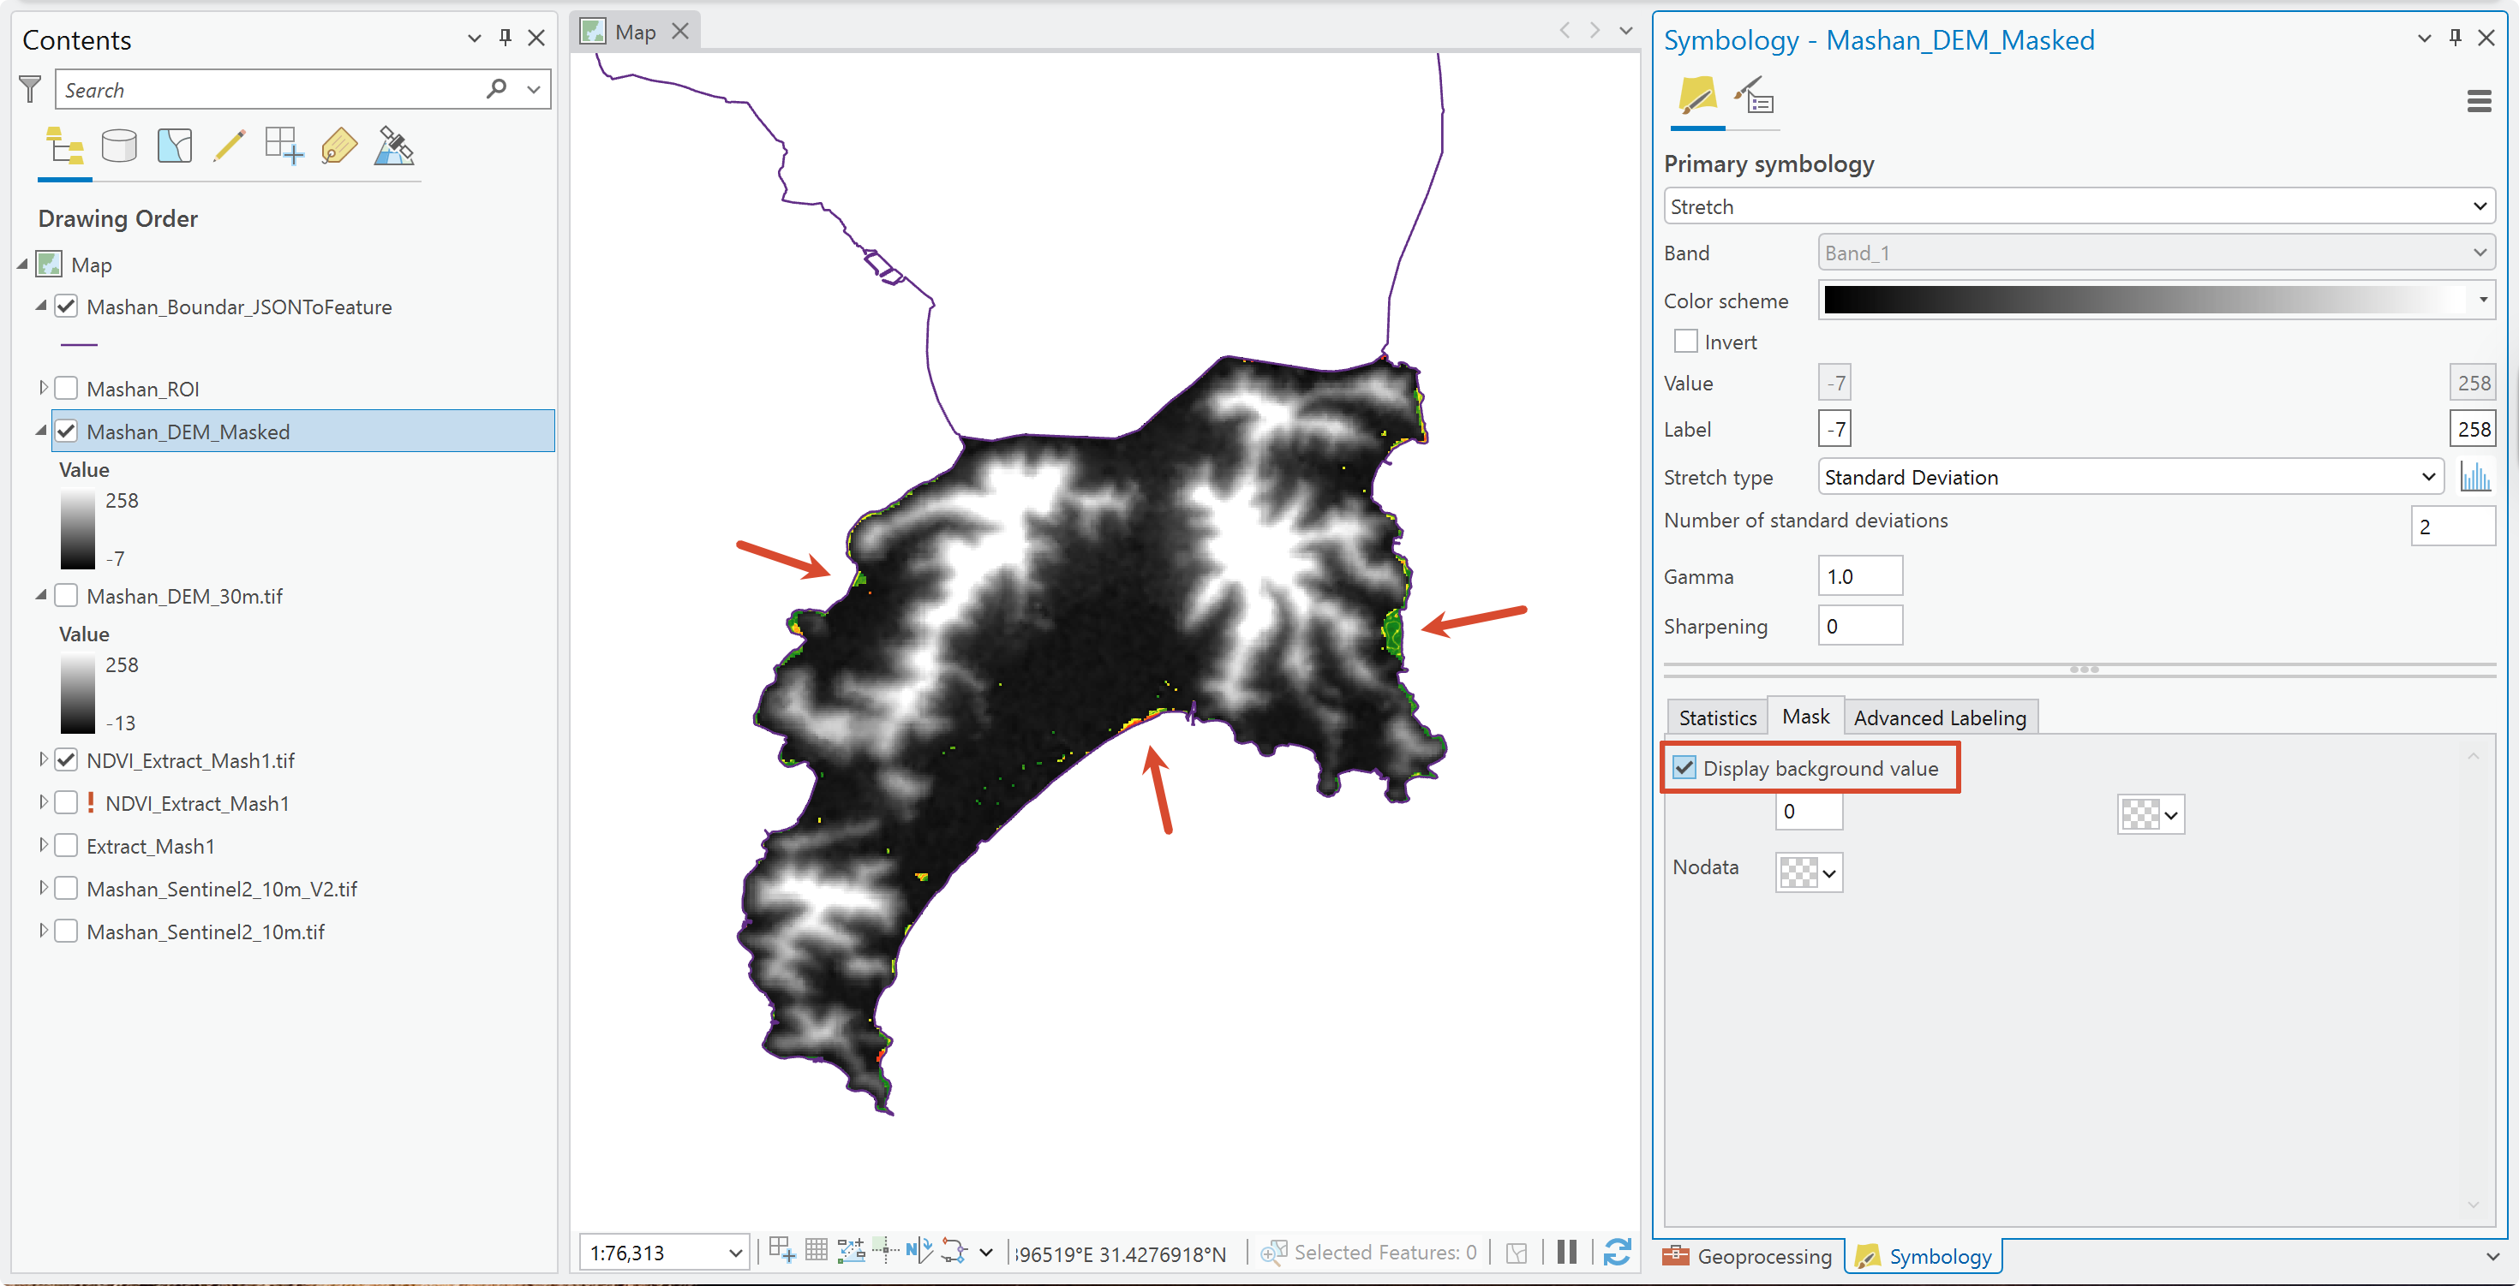The height and width of the screenshot is (1286, 2519).
Task: Click the Contents filter funnel icon
Action: (30, 90)
